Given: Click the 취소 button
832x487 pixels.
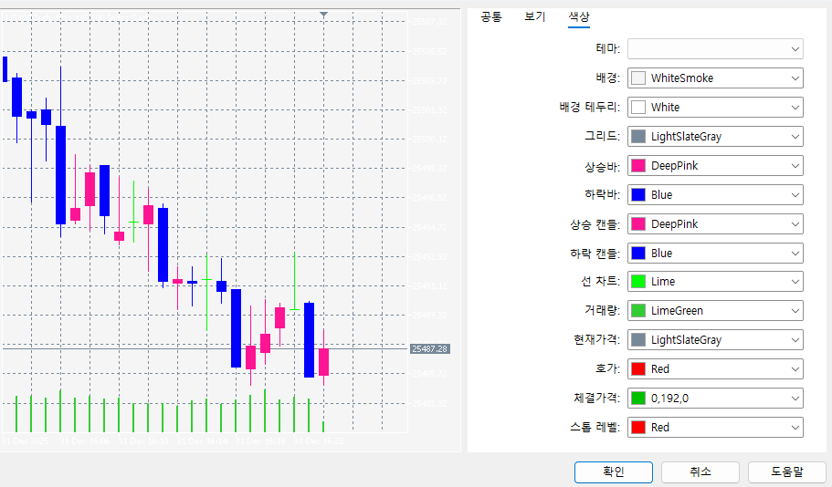Looking at the screenshot, I should click(700, 471).
